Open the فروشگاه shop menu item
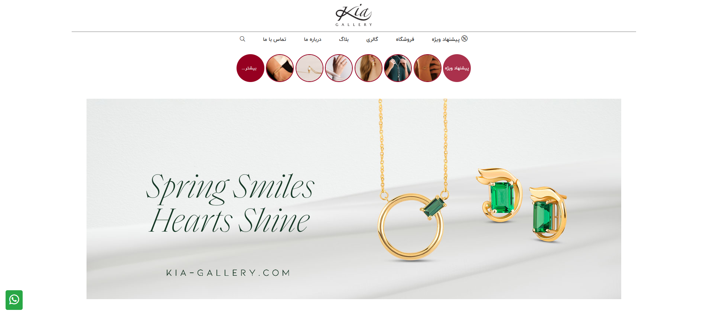The height and width of the screenshot is (324, 707). tap(405, 39)
